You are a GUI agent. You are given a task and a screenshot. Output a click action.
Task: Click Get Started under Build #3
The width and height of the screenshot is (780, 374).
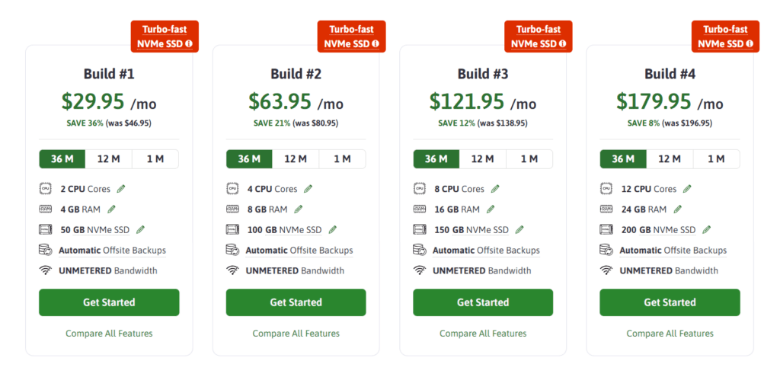click(x=483, y=302)
